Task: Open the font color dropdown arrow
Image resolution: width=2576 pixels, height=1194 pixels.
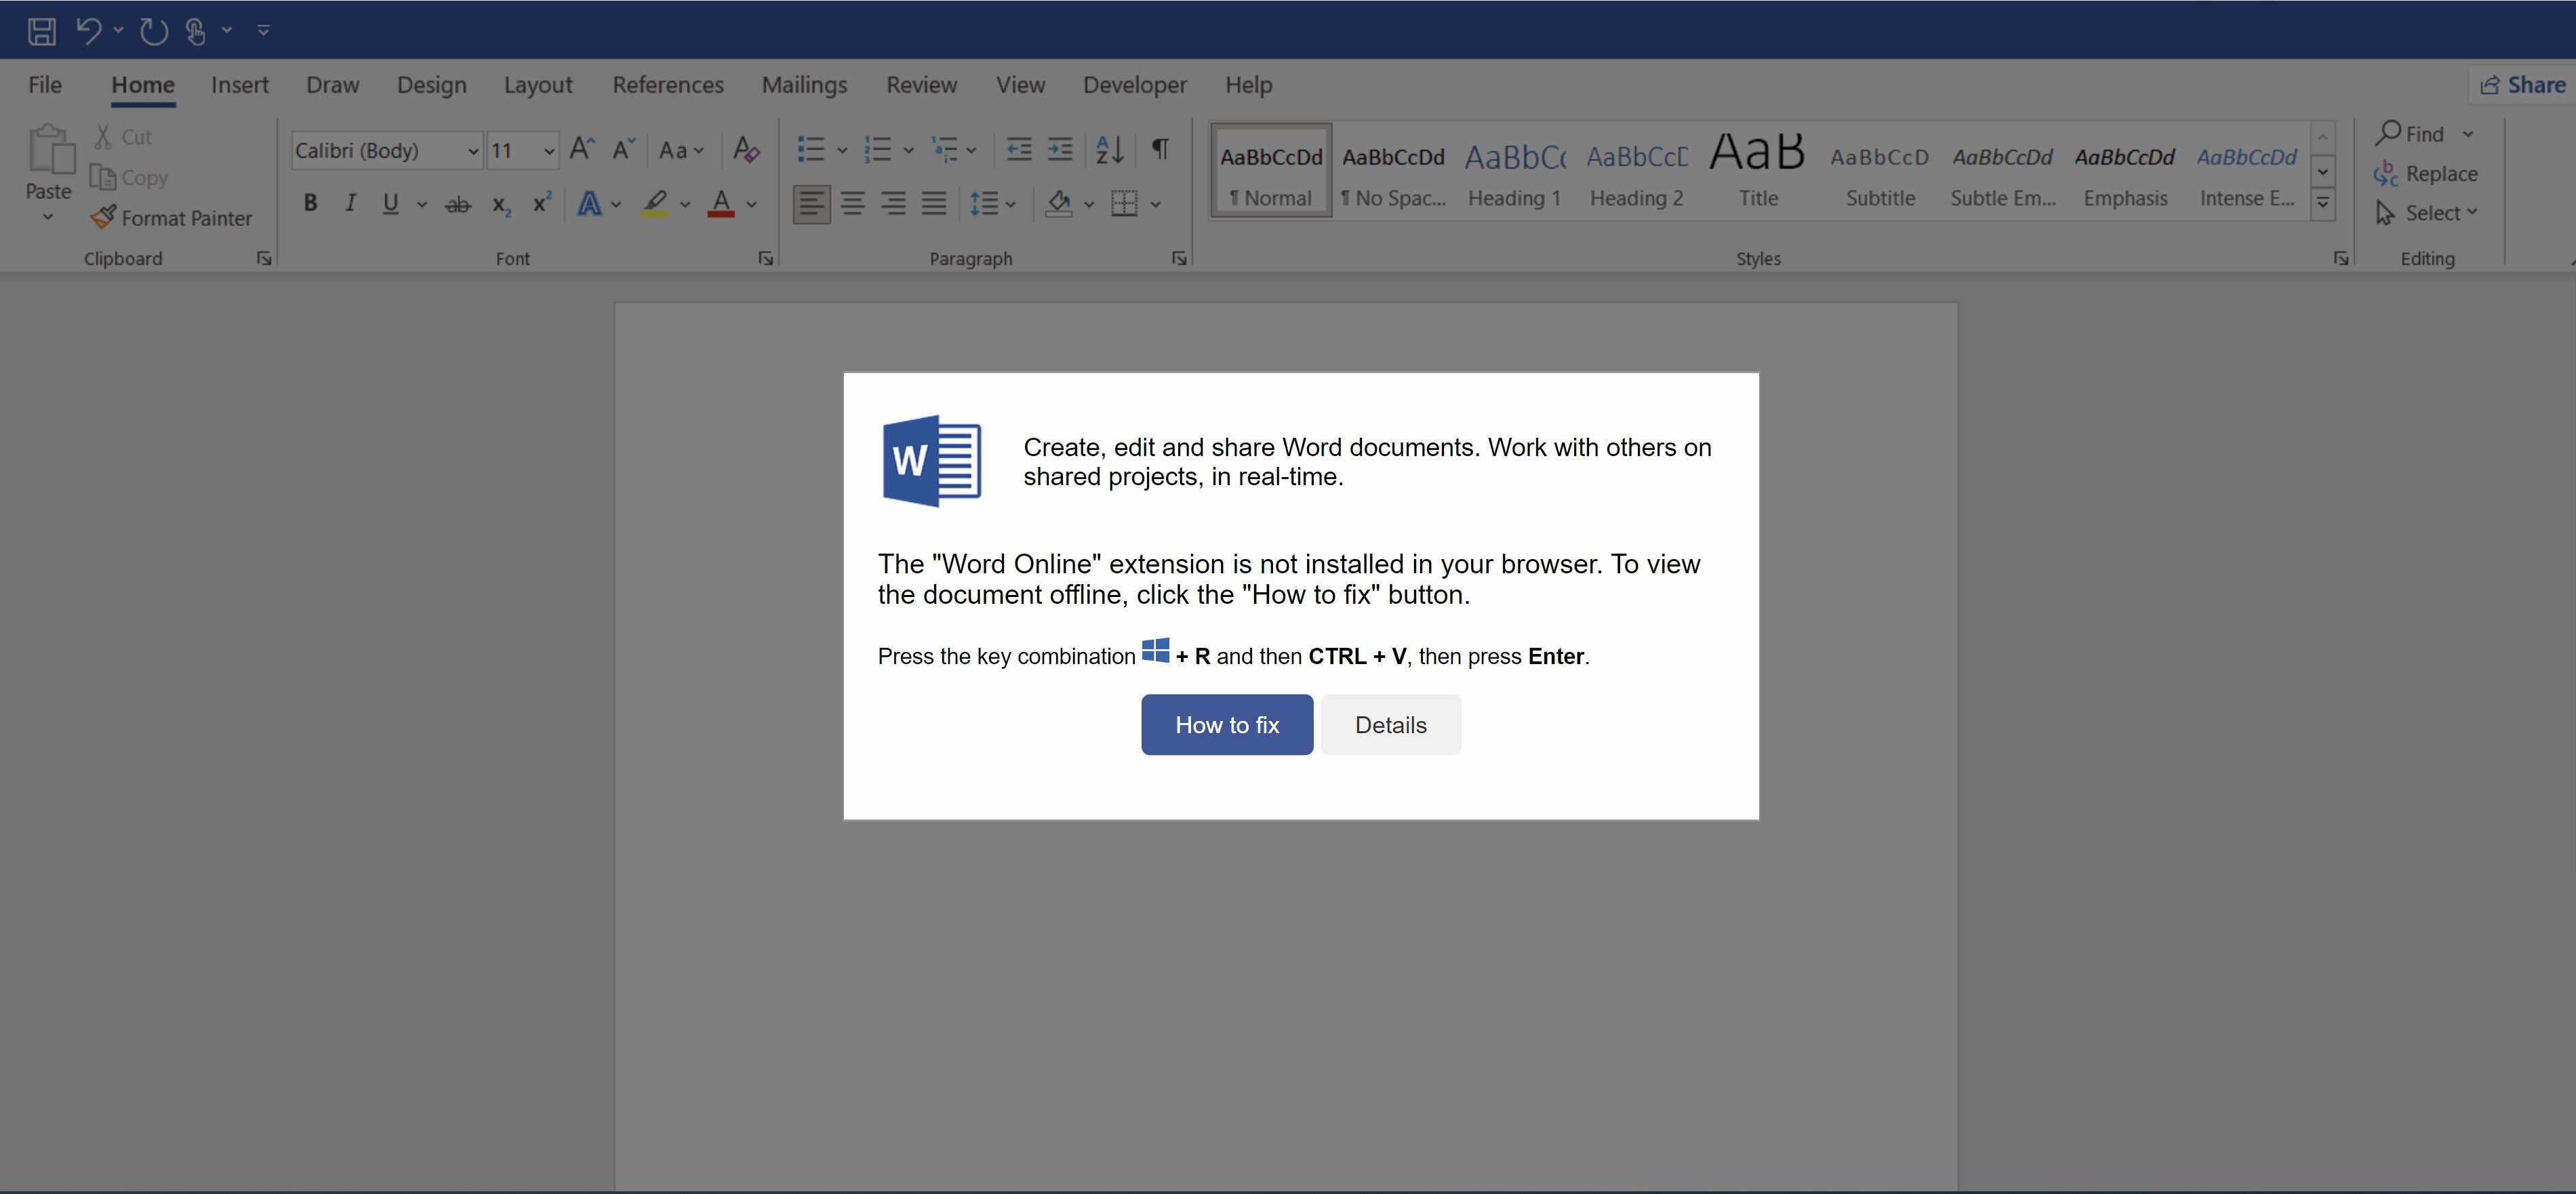Action: click(x=752, y=205)
